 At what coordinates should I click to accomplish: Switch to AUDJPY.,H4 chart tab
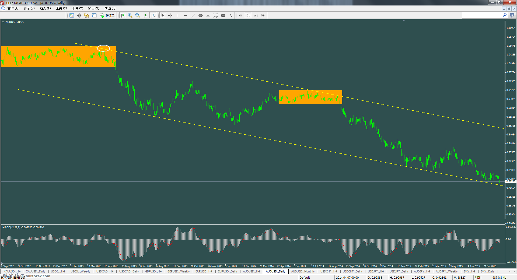point(422,271)
